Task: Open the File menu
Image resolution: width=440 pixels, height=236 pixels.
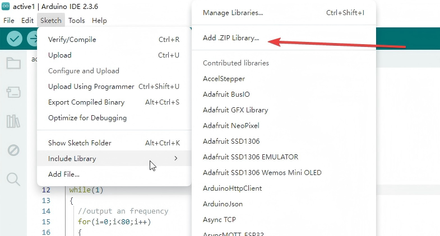Action: (9, 20)
